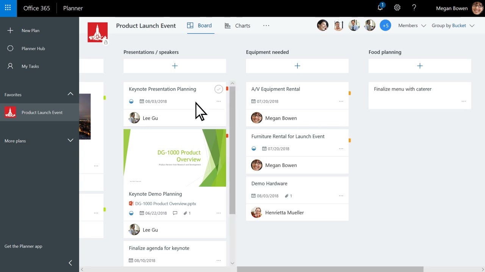This screenshot has width=485, height=272.
Task: Switch to the Charts tab
Action: [238, 26]
